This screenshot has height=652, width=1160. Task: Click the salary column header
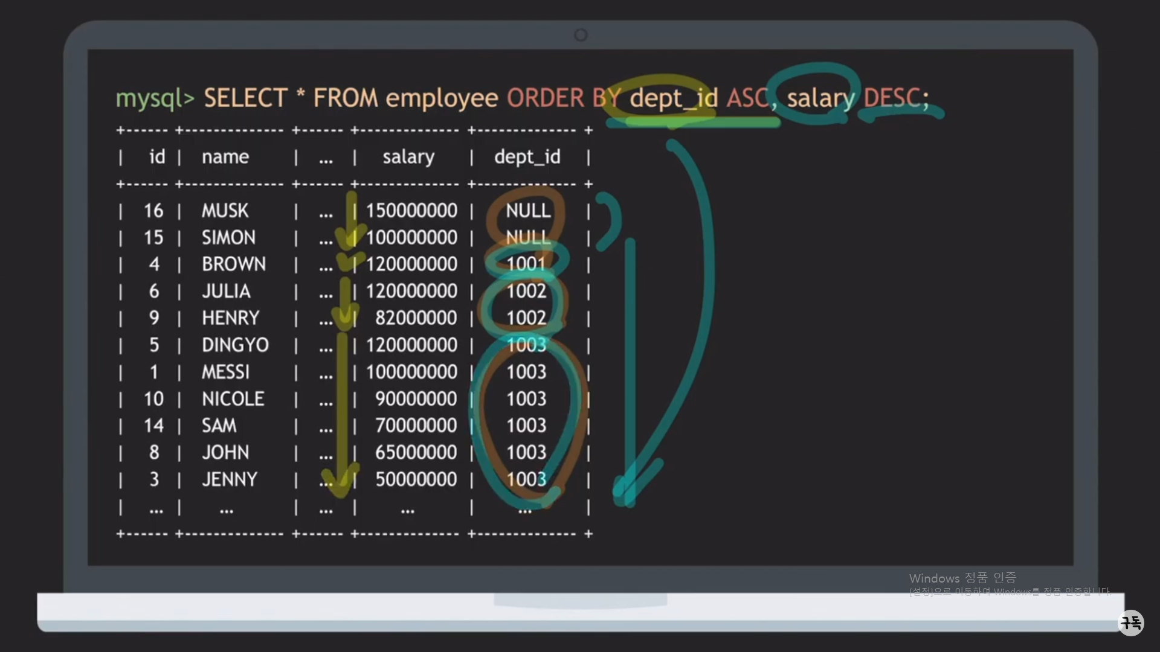[x=408, y=157]
